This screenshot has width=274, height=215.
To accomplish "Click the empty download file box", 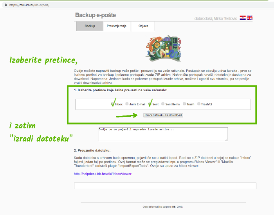I will [x=165, y=186].
